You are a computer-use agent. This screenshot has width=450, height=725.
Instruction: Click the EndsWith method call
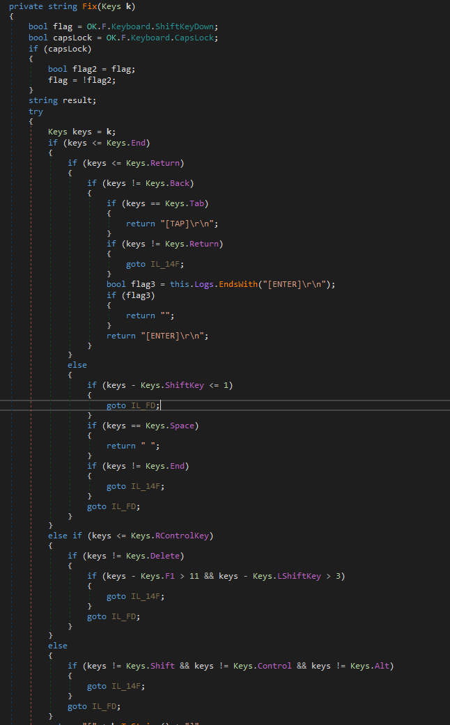point(238,284)
